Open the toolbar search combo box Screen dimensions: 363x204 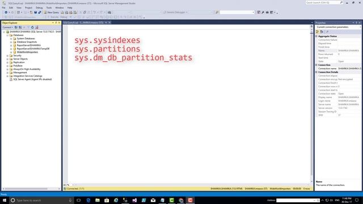click(x=237, y=12)
